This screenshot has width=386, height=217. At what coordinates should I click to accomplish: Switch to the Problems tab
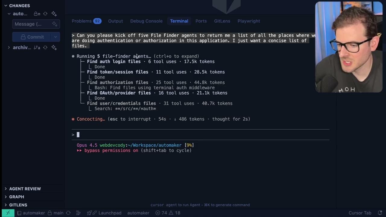[82, 21]
